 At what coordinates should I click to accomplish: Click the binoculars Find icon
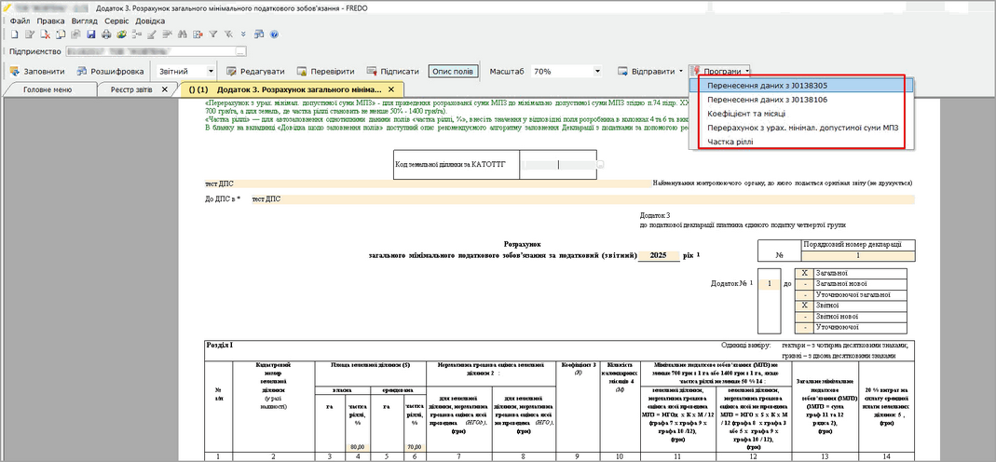[x=182, y=34]
